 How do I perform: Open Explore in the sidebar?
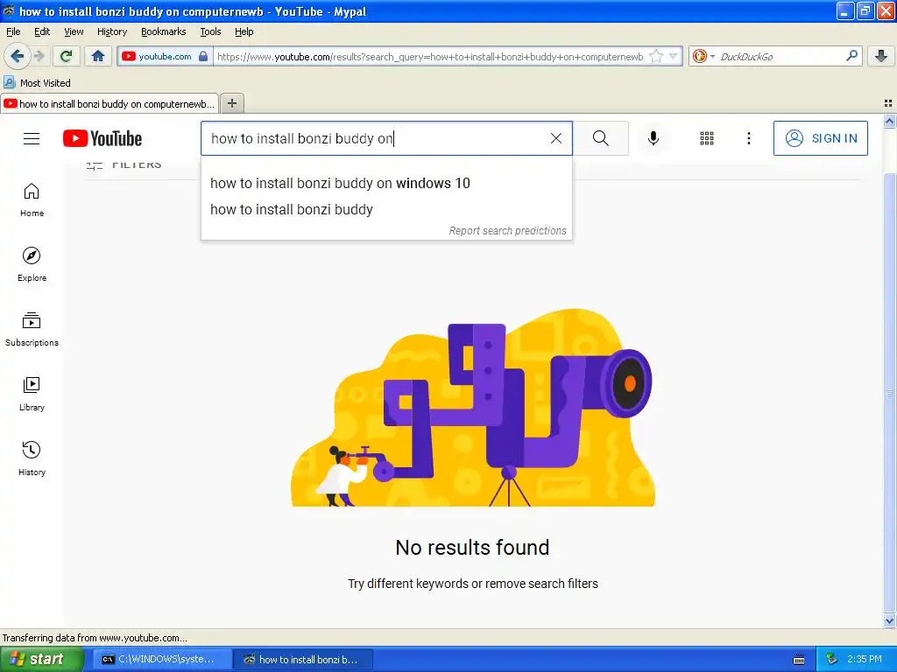32,264
